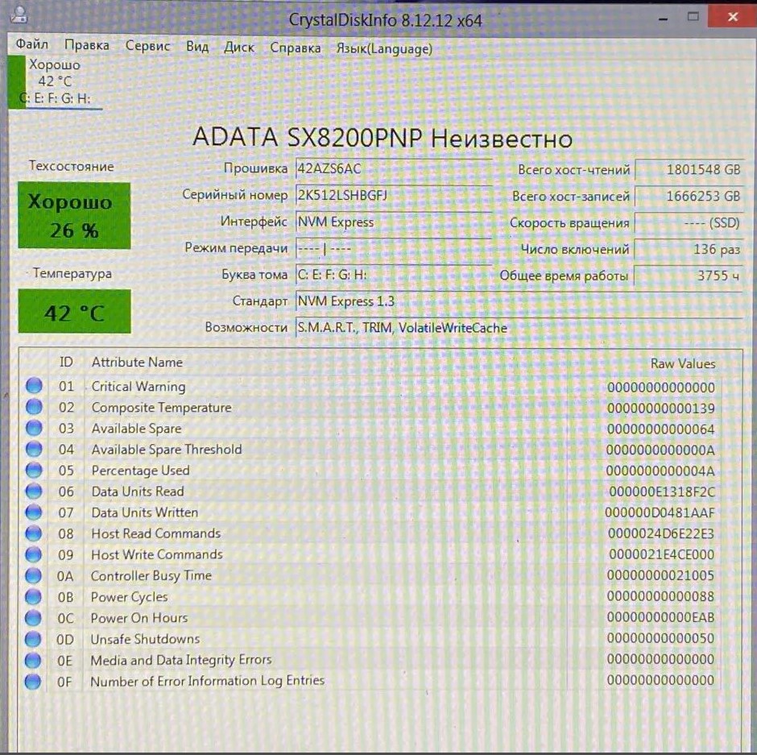757x755 pixels.
Task: Click the blue status icon for Unsafe Shutdowns
Action: coord(33,639)
